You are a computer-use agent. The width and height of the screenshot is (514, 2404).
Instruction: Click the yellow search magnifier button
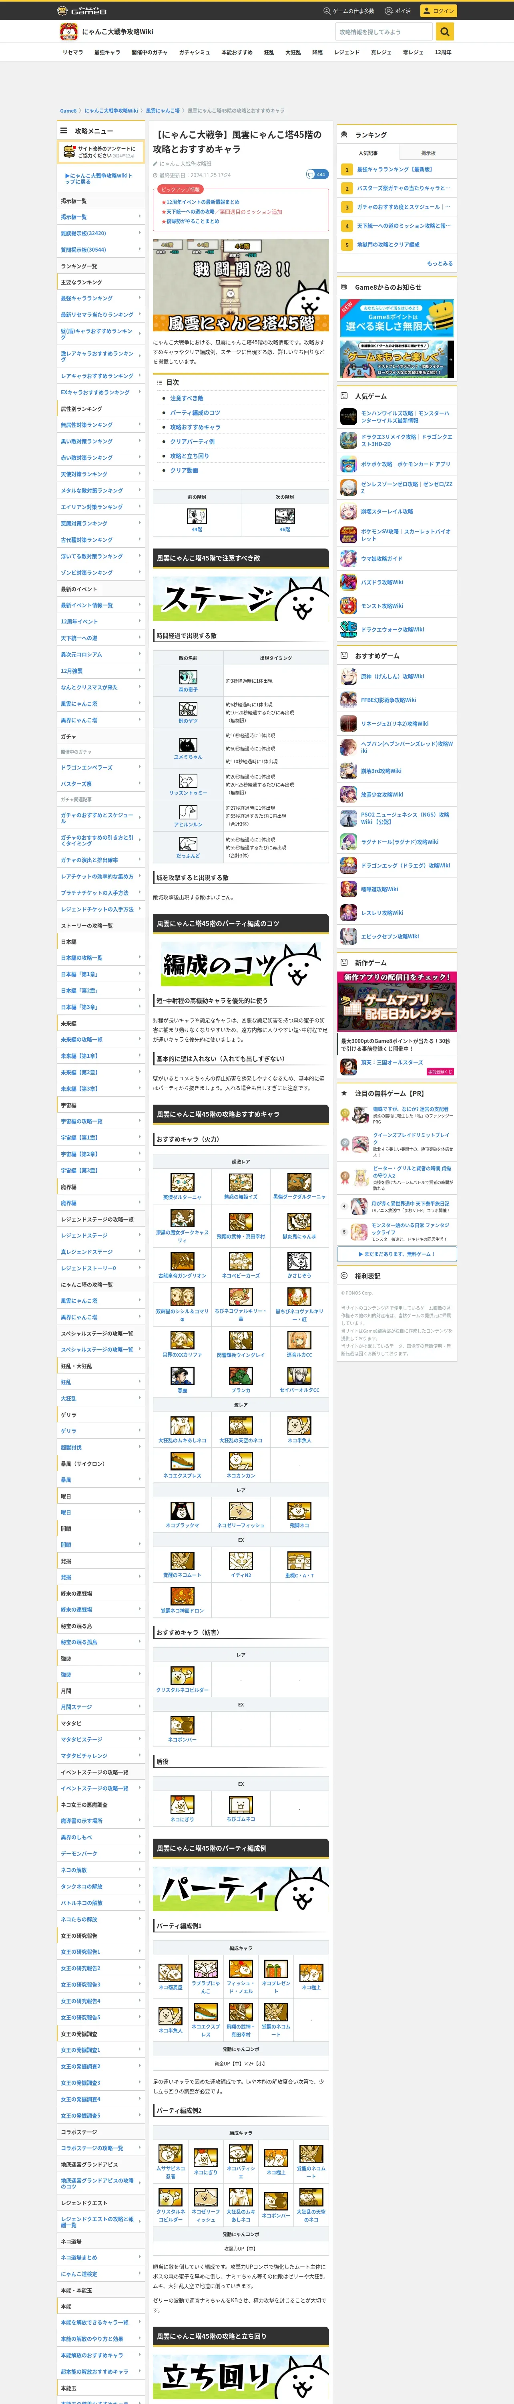pos(445,32)
